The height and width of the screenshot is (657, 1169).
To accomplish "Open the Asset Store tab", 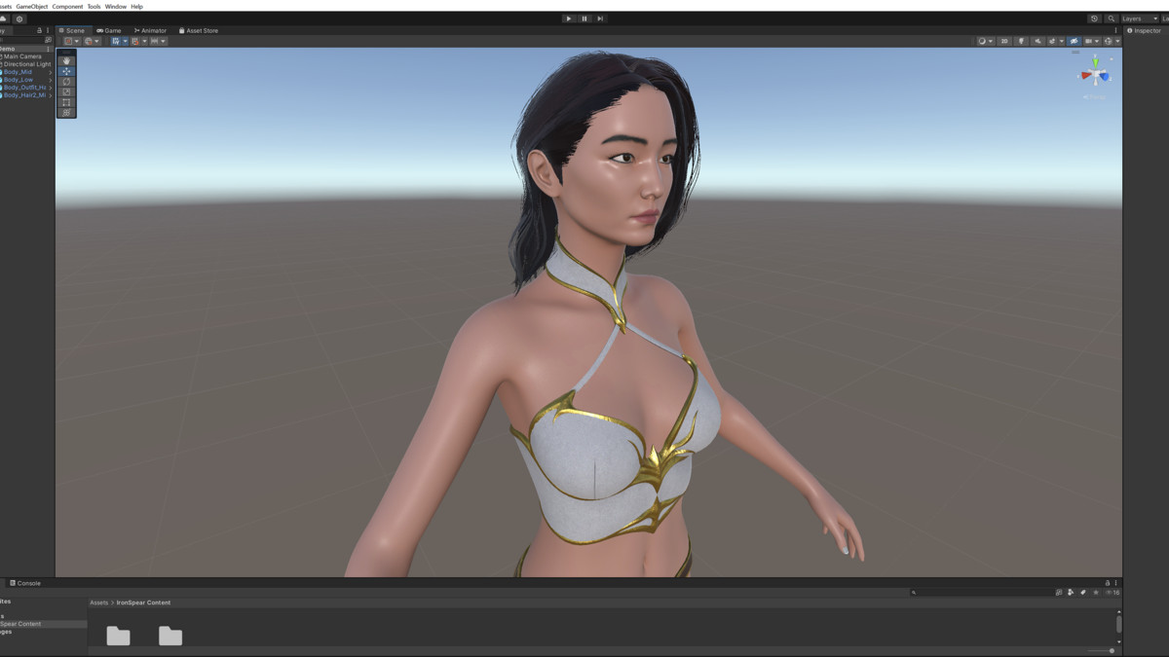I will coord(199,30).
